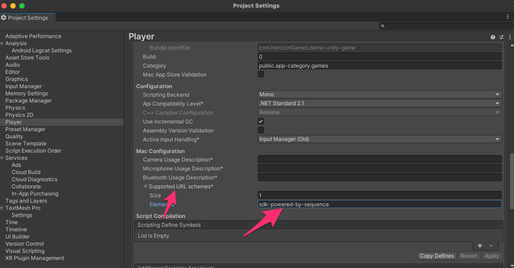This screenshot has width=514, height=268.
Task: Click the scrollbar down arrow at bottom right
Action: point(511,265)
